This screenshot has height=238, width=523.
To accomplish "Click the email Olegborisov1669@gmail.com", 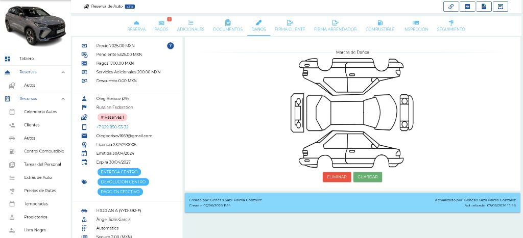I will click(x=124, y=136).
